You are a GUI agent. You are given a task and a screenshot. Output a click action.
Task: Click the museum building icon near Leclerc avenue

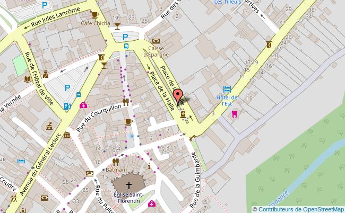click(x=67, y=135)
